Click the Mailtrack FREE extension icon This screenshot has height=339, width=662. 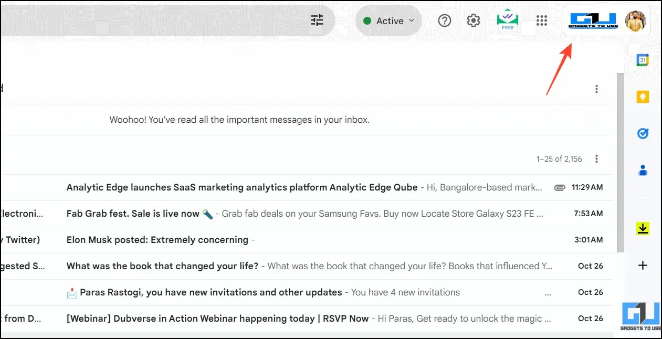tap(508, 20)
